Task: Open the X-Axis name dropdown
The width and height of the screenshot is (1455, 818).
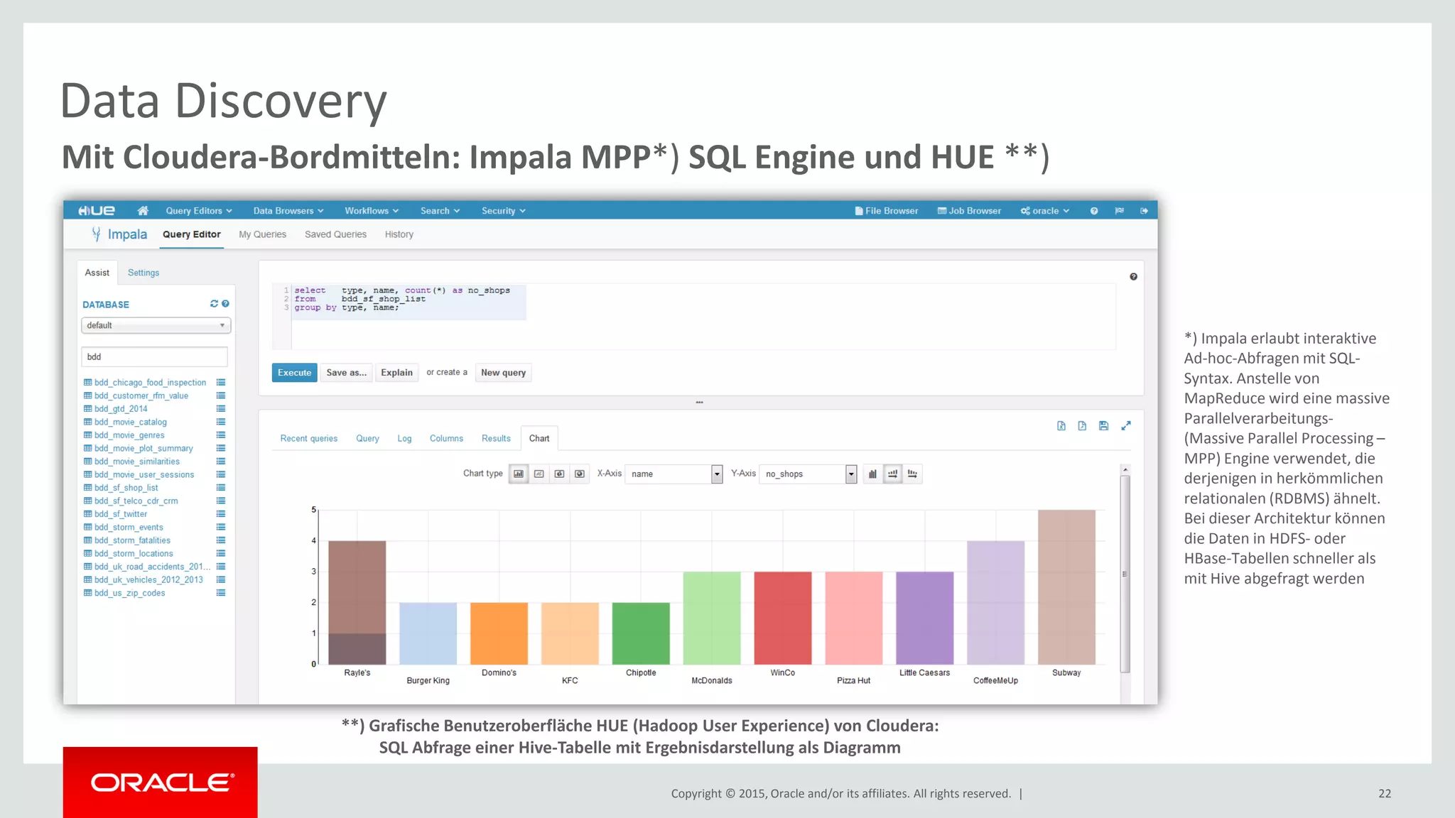Action: (x=674, y=474)
